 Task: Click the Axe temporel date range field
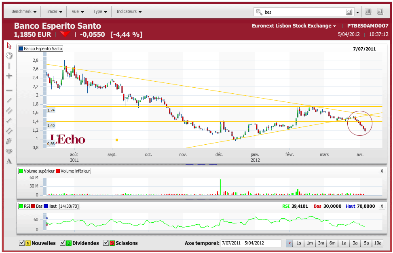[x=251, y=243]
